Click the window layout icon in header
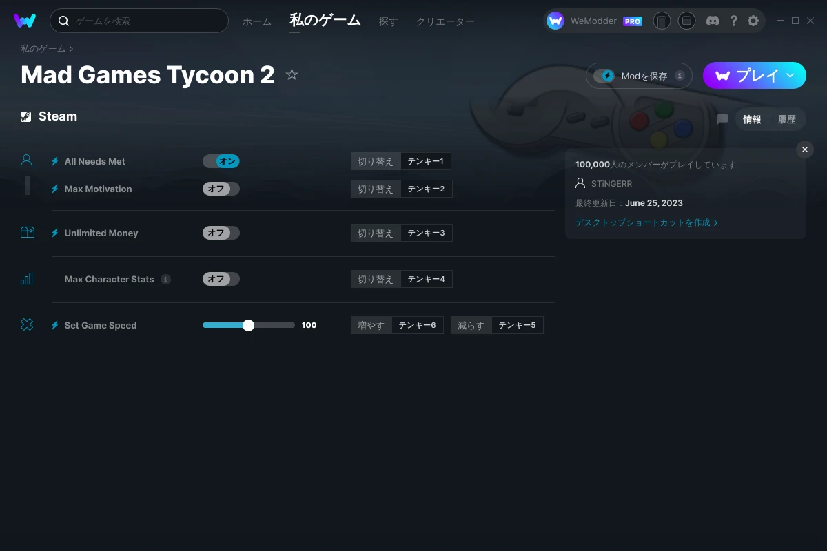The width and height of the screenshot is (827, 551). (x=686, y=21)
